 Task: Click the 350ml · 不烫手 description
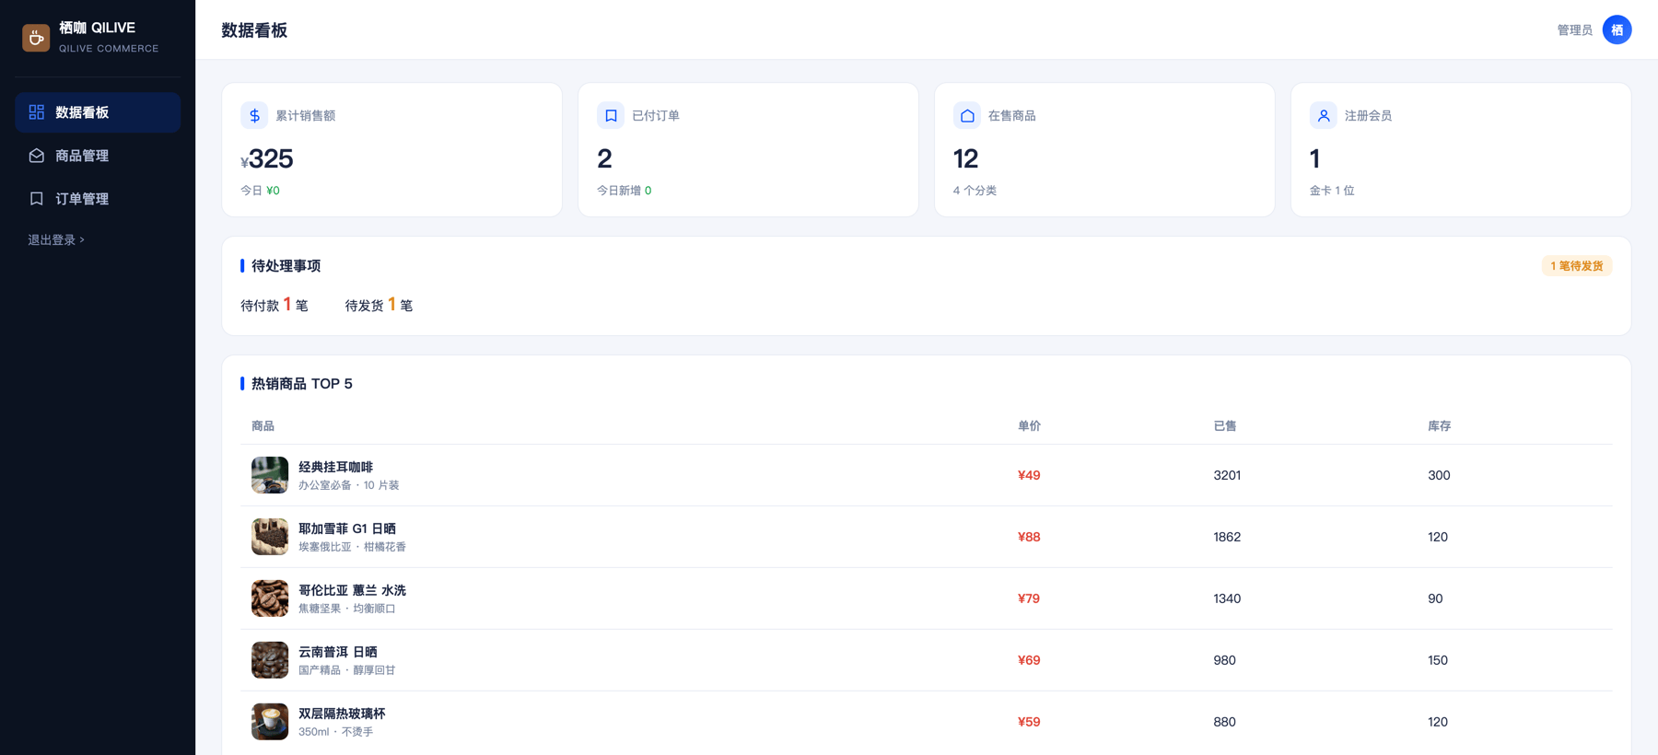click(336, 732)
